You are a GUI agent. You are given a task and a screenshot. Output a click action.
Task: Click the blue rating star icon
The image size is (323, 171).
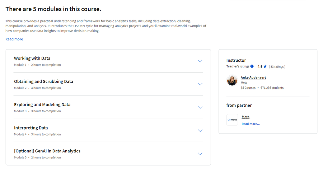(265, 66)
